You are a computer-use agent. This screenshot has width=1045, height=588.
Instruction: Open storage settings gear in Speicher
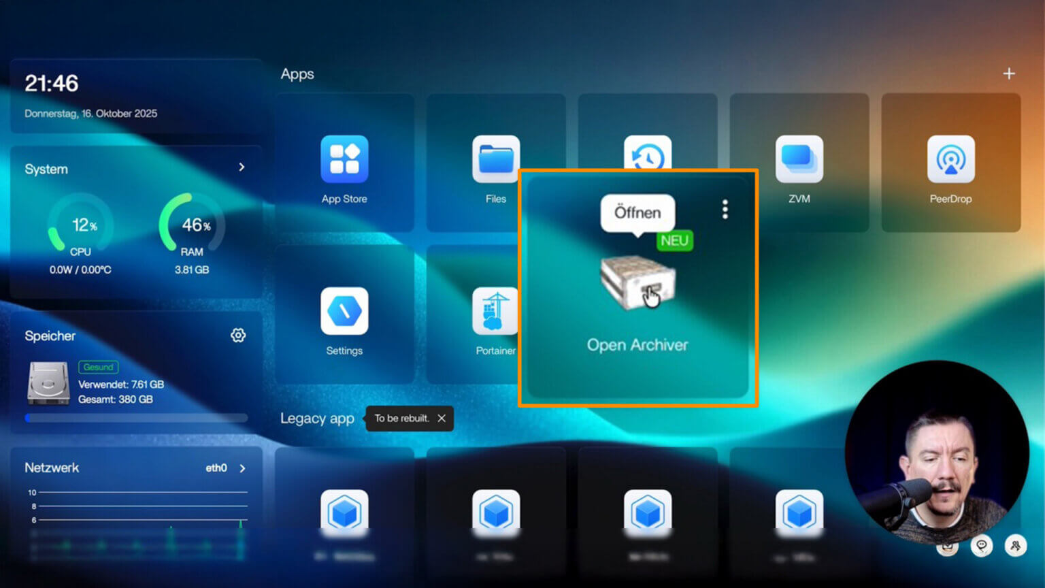(238, 336)
